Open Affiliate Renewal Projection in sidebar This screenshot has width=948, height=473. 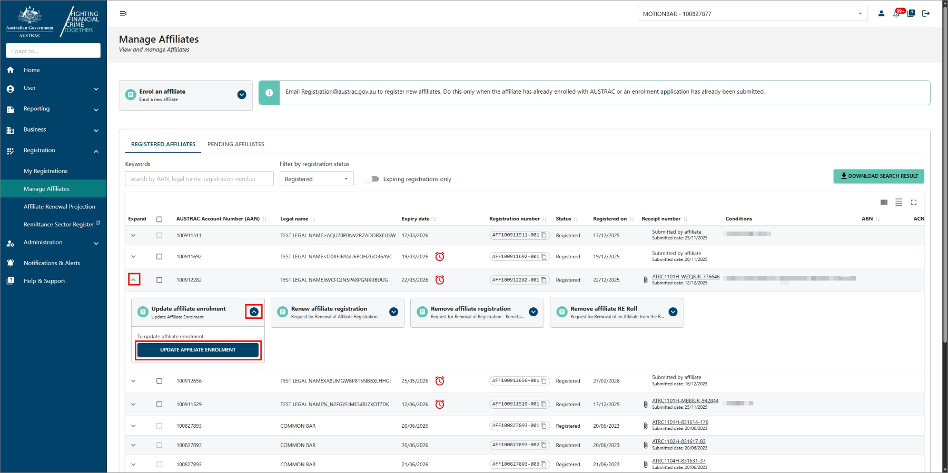coord(59,207)
